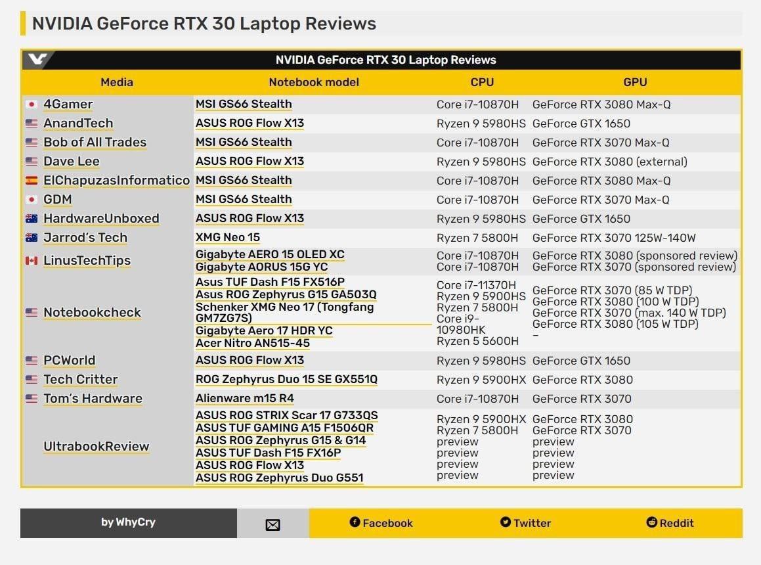The image size is (761, 565).
Task: Click the Japan flag beside GDM
Action: (x=32, y=199)
